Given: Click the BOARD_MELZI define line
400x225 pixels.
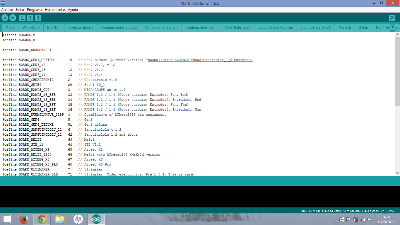Looking at the screenshot, I should (48, 139).
